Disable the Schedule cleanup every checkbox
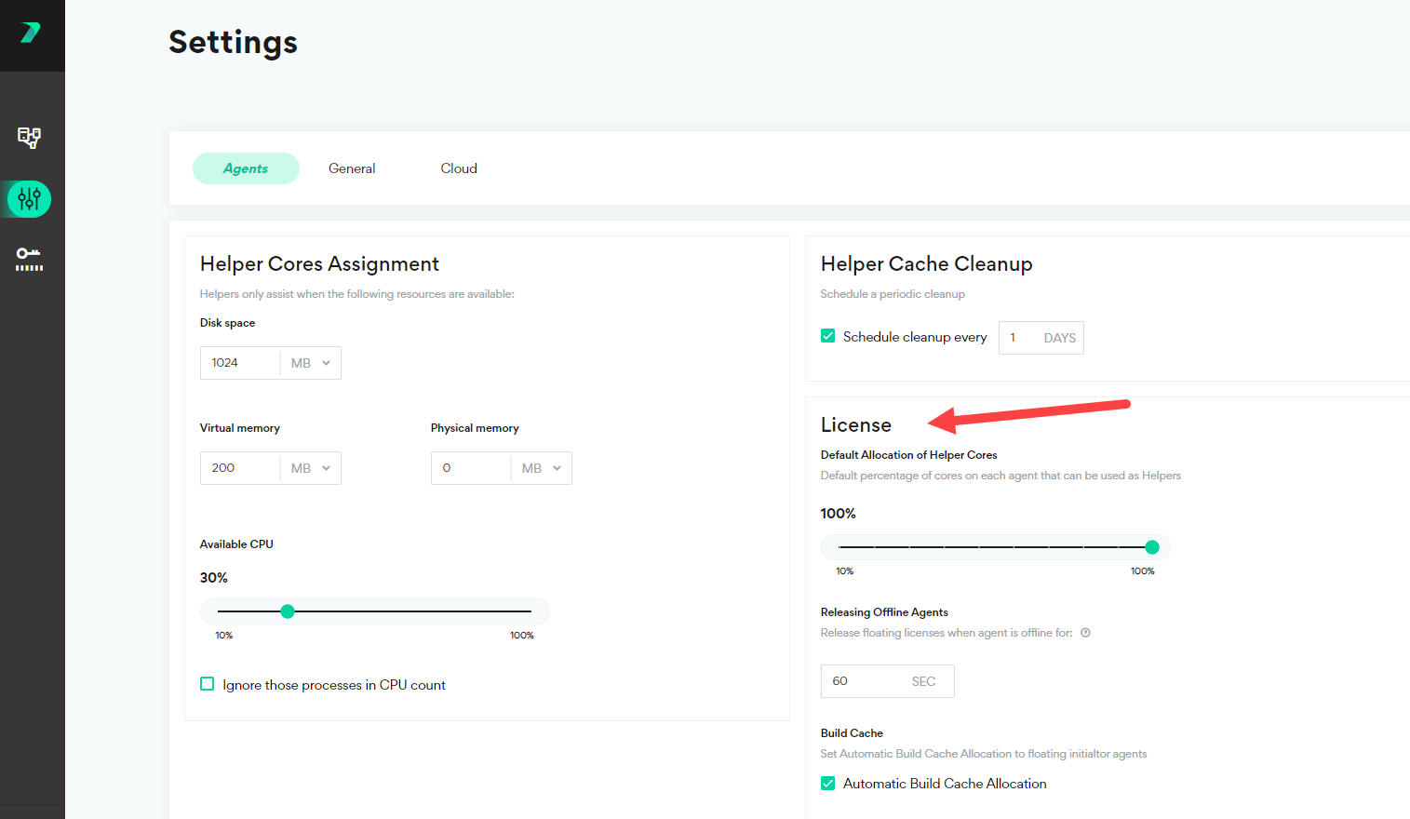The image size is (1410, 819). 828,336
